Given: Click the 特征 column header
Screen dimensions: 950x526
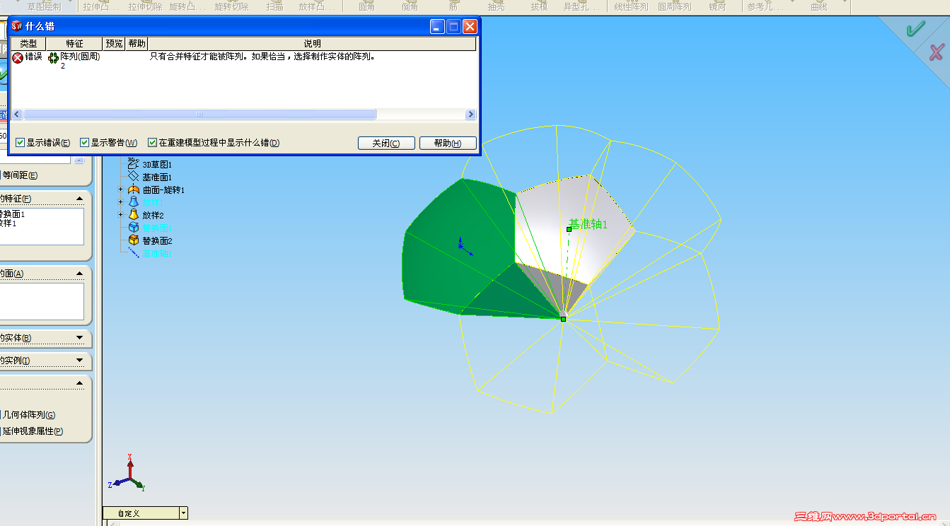Looking at the screenshot, I should (74, 44).
